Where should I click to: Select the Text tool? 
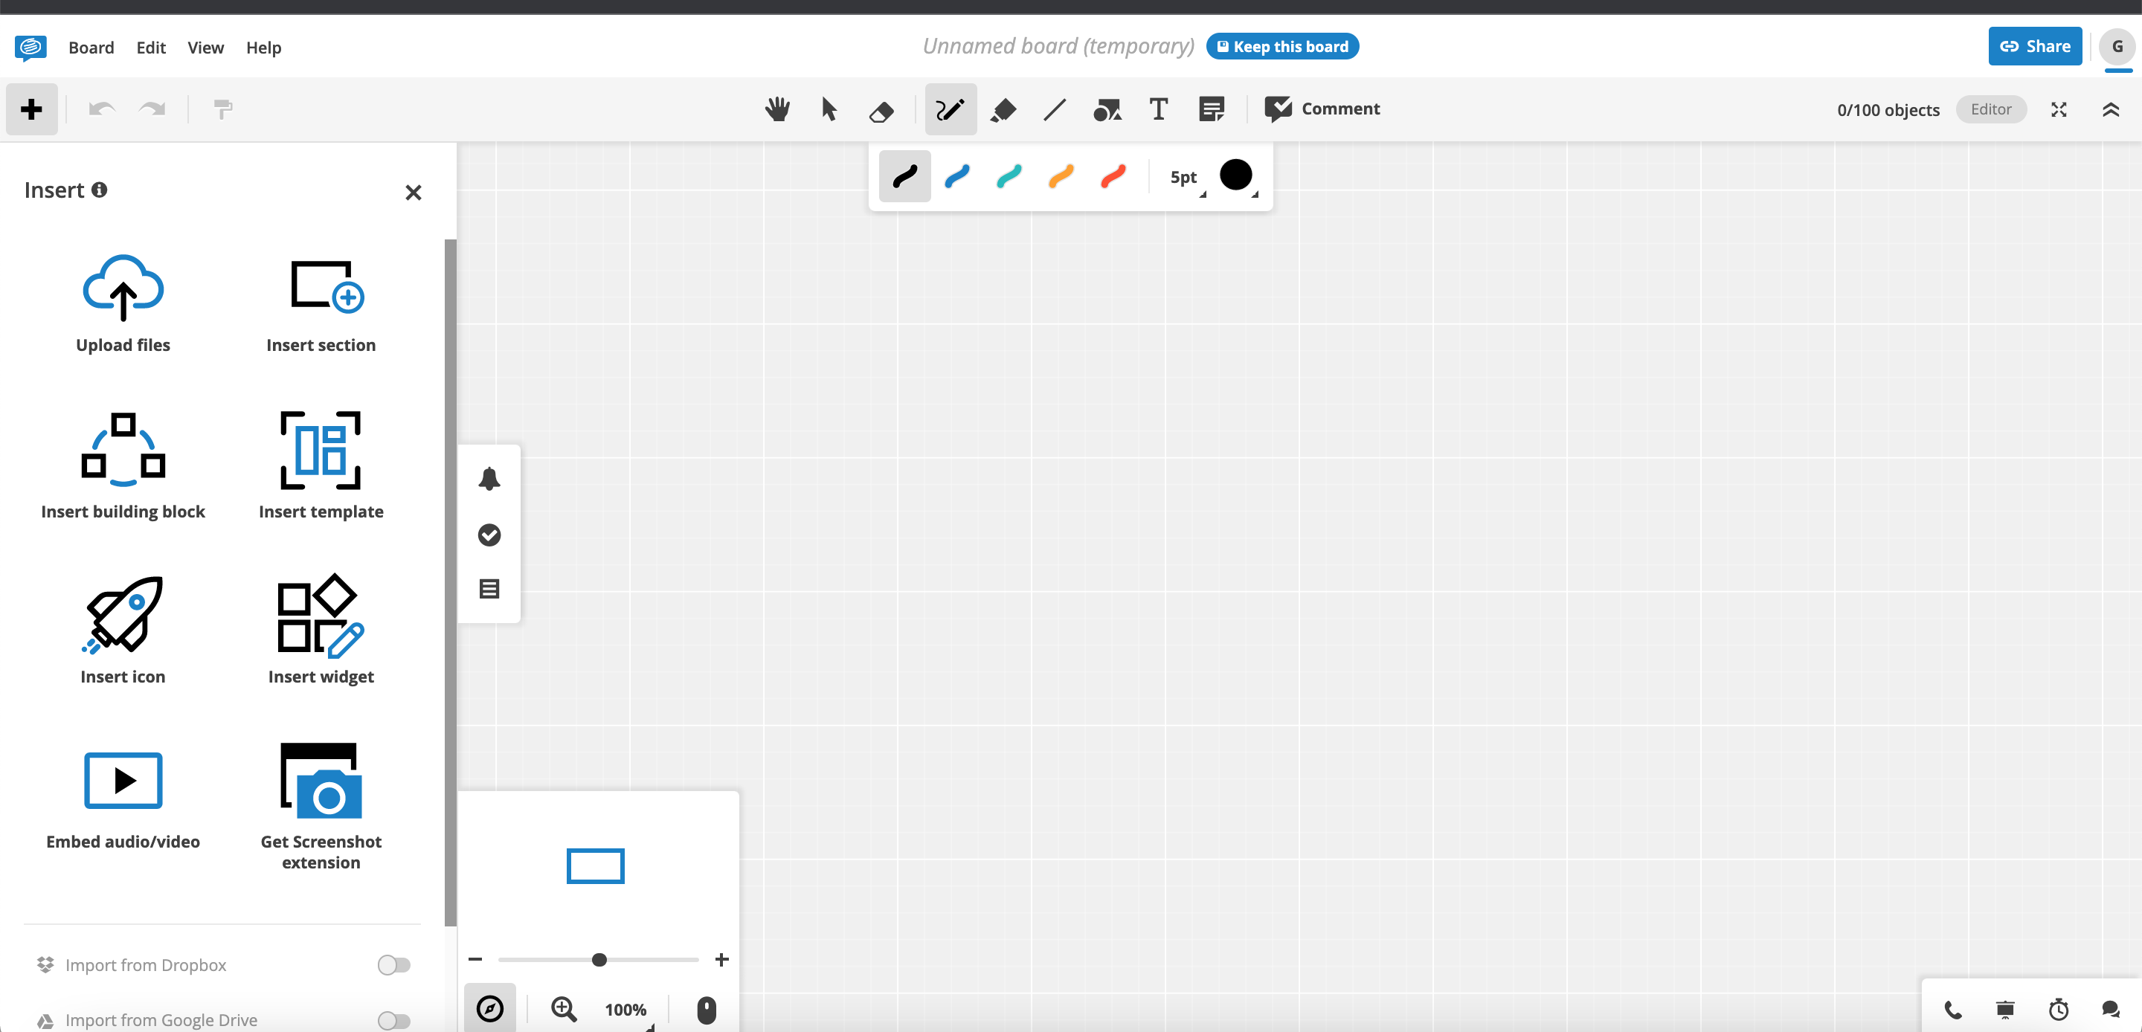pyautogui.click(x=1158, y=109)
